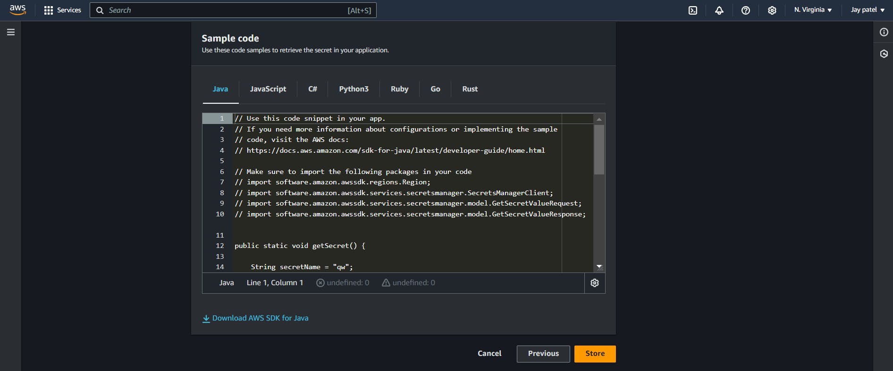Open the info panel icon on right
The height and width of the screenshot is (371, 893).
click(x=884, y=32)
